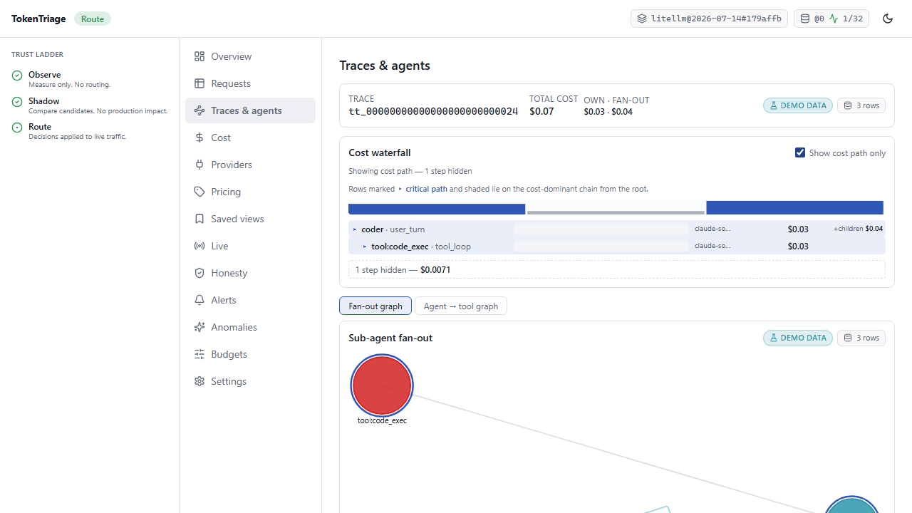
Task: Go to Requests using its table icon
Action: click(199, 83)
